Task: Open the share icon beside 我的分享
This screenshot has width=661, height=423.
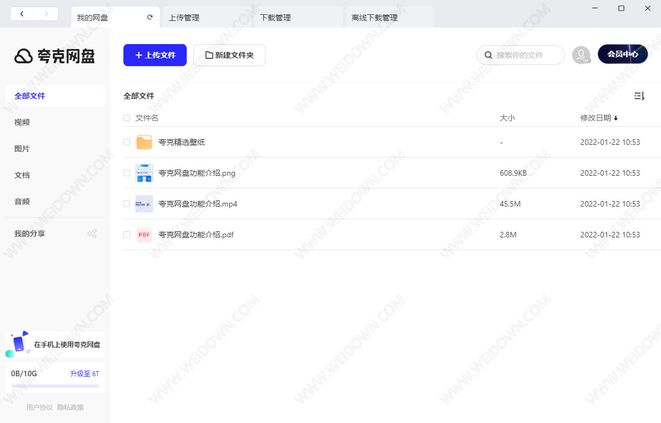Action: point(92,234)
